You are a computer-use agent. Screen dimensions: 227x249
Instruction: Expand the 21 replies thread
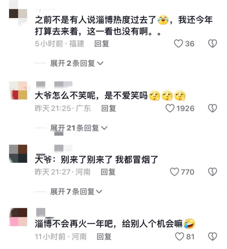pyautogui.click(x=79, y=128)
